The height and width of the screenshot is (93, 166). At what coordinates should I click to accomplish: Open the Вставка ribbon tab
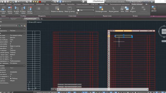(x=9, y=4)
